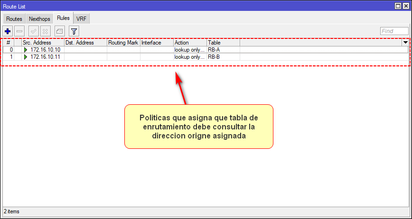Sort by Table column header

coord(223,43)
